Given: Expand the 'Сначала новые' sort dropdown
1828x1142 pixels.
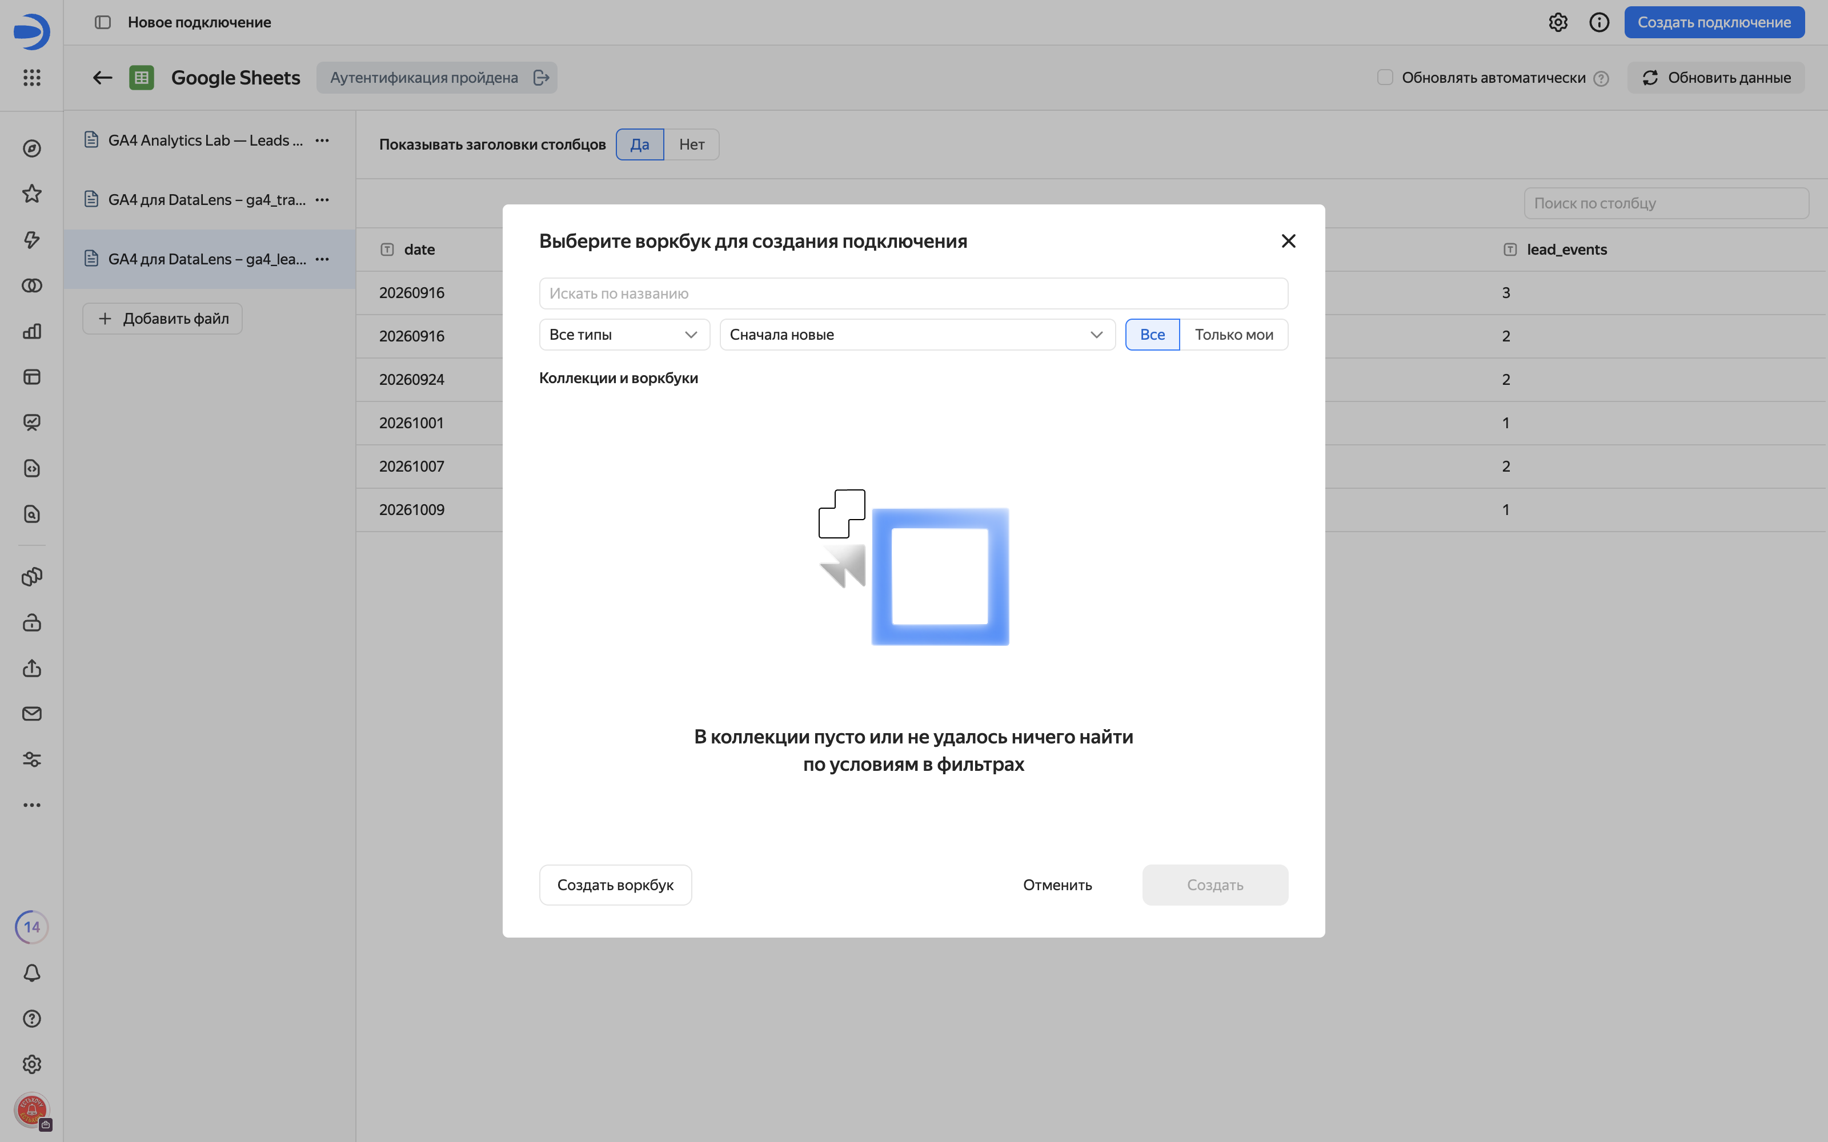Looking at the screenshot, I should [917, 335].
